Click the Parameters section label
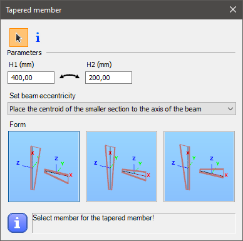 tap(24, 53)
